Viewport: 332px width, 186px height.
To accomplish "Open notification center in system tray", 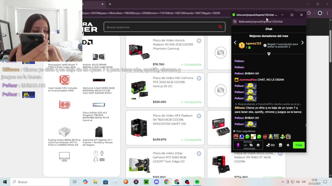I will tap(325, 182).
